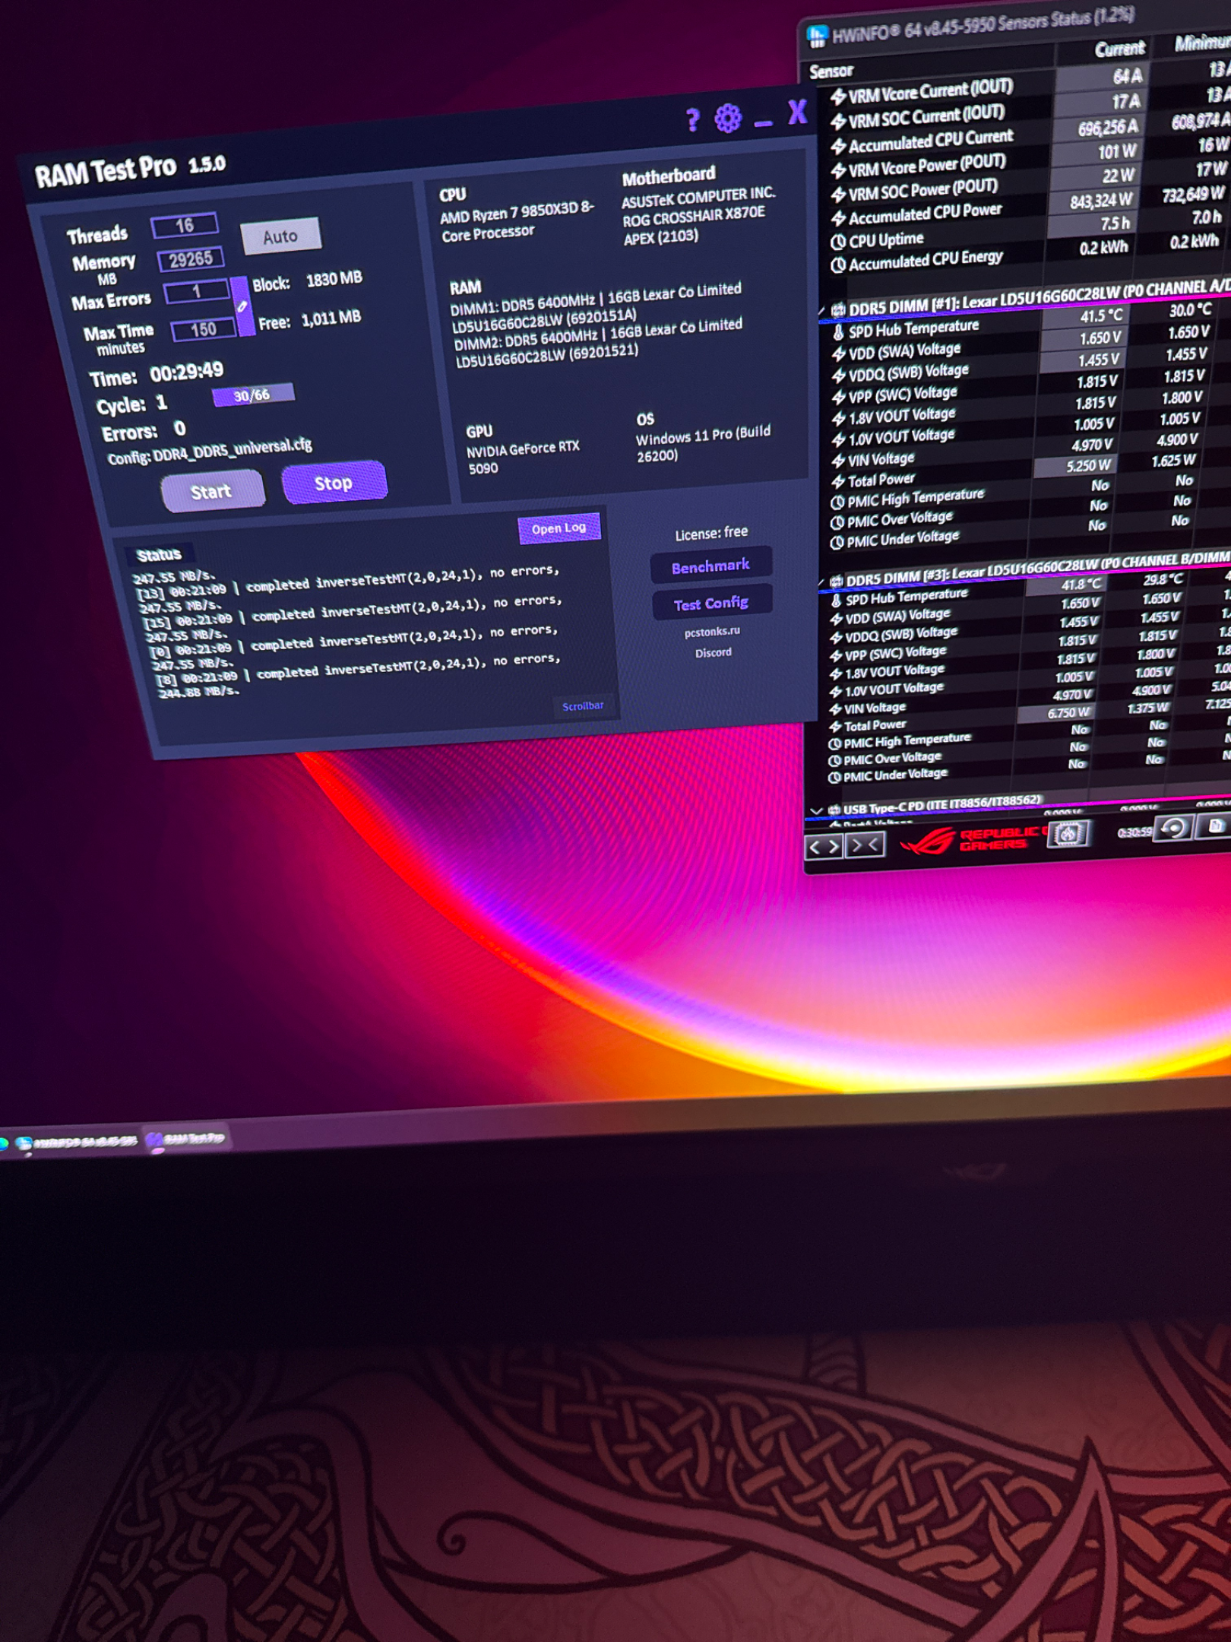Minimize the RAM Test Pro window
Screen dimensions: 1231x1642
pos(763,122)
